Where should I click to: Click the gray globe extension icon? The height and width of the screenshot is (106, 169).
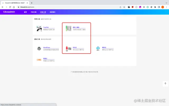[144, 7]
